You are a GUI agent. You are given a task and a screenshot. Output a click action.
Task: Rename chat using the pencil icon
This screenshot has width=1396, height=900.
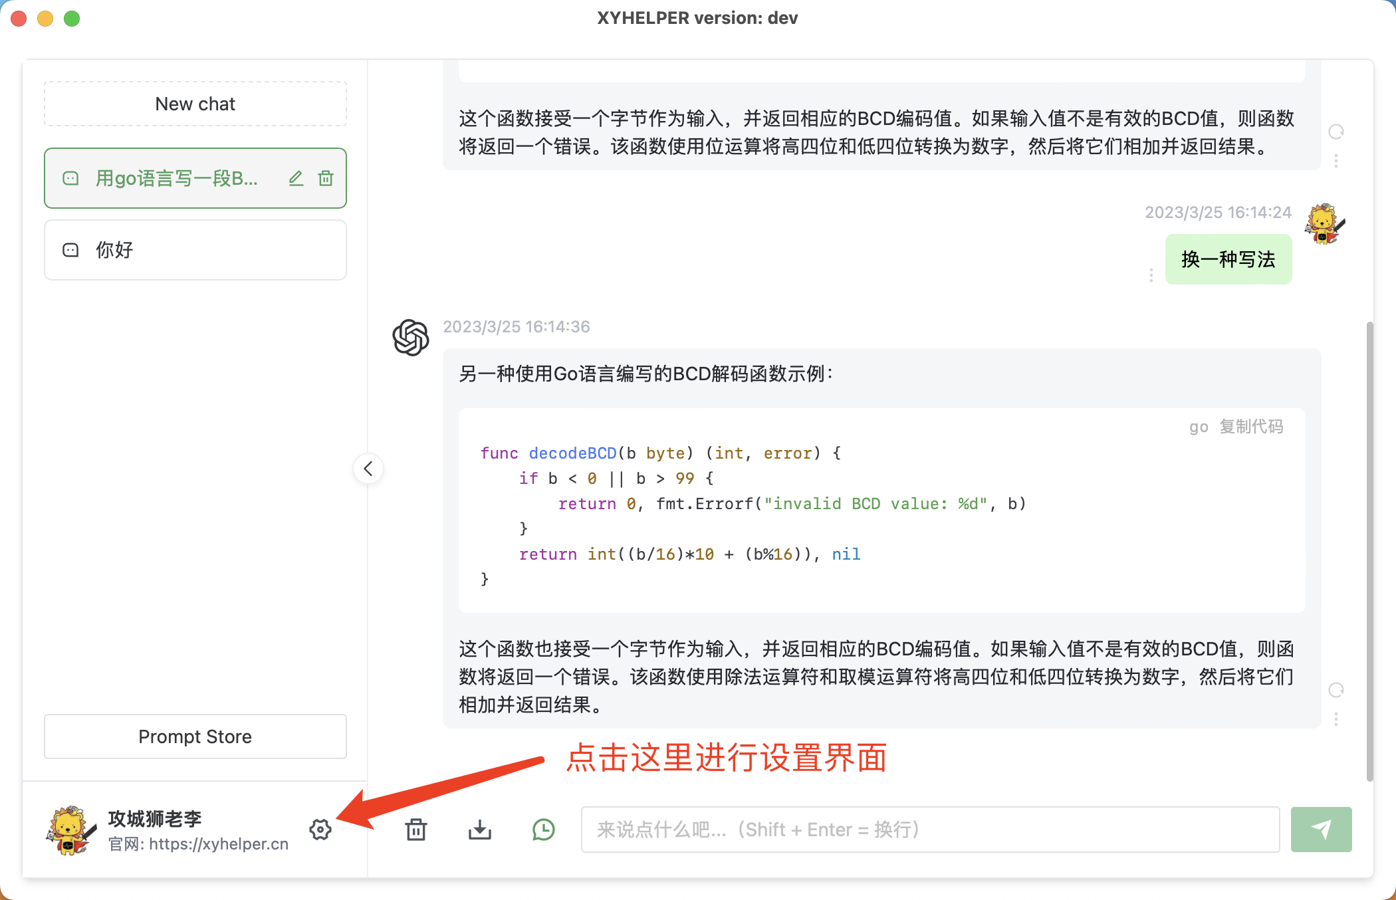point(296,178)
